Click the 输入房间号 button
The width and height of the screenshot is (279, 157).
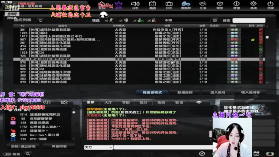[250, 92]
